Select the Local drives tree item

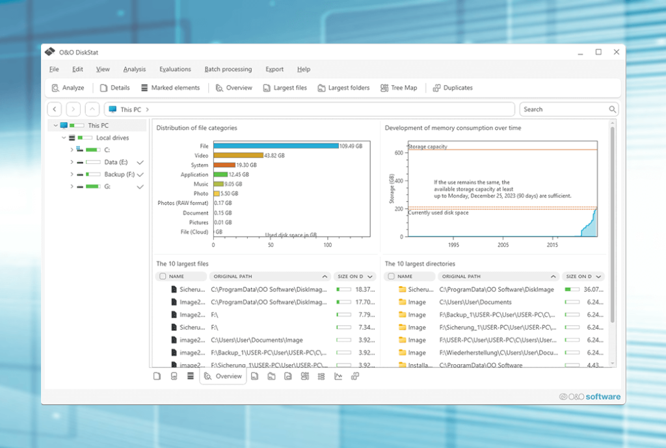[x=112, y=138]
